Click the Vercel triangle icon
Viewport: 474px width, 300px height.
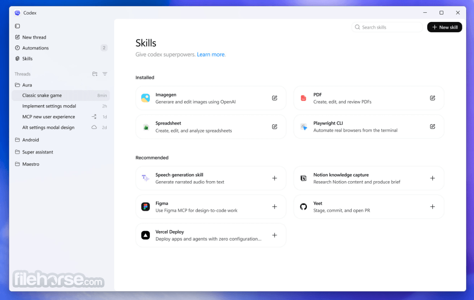pos(146,235)
